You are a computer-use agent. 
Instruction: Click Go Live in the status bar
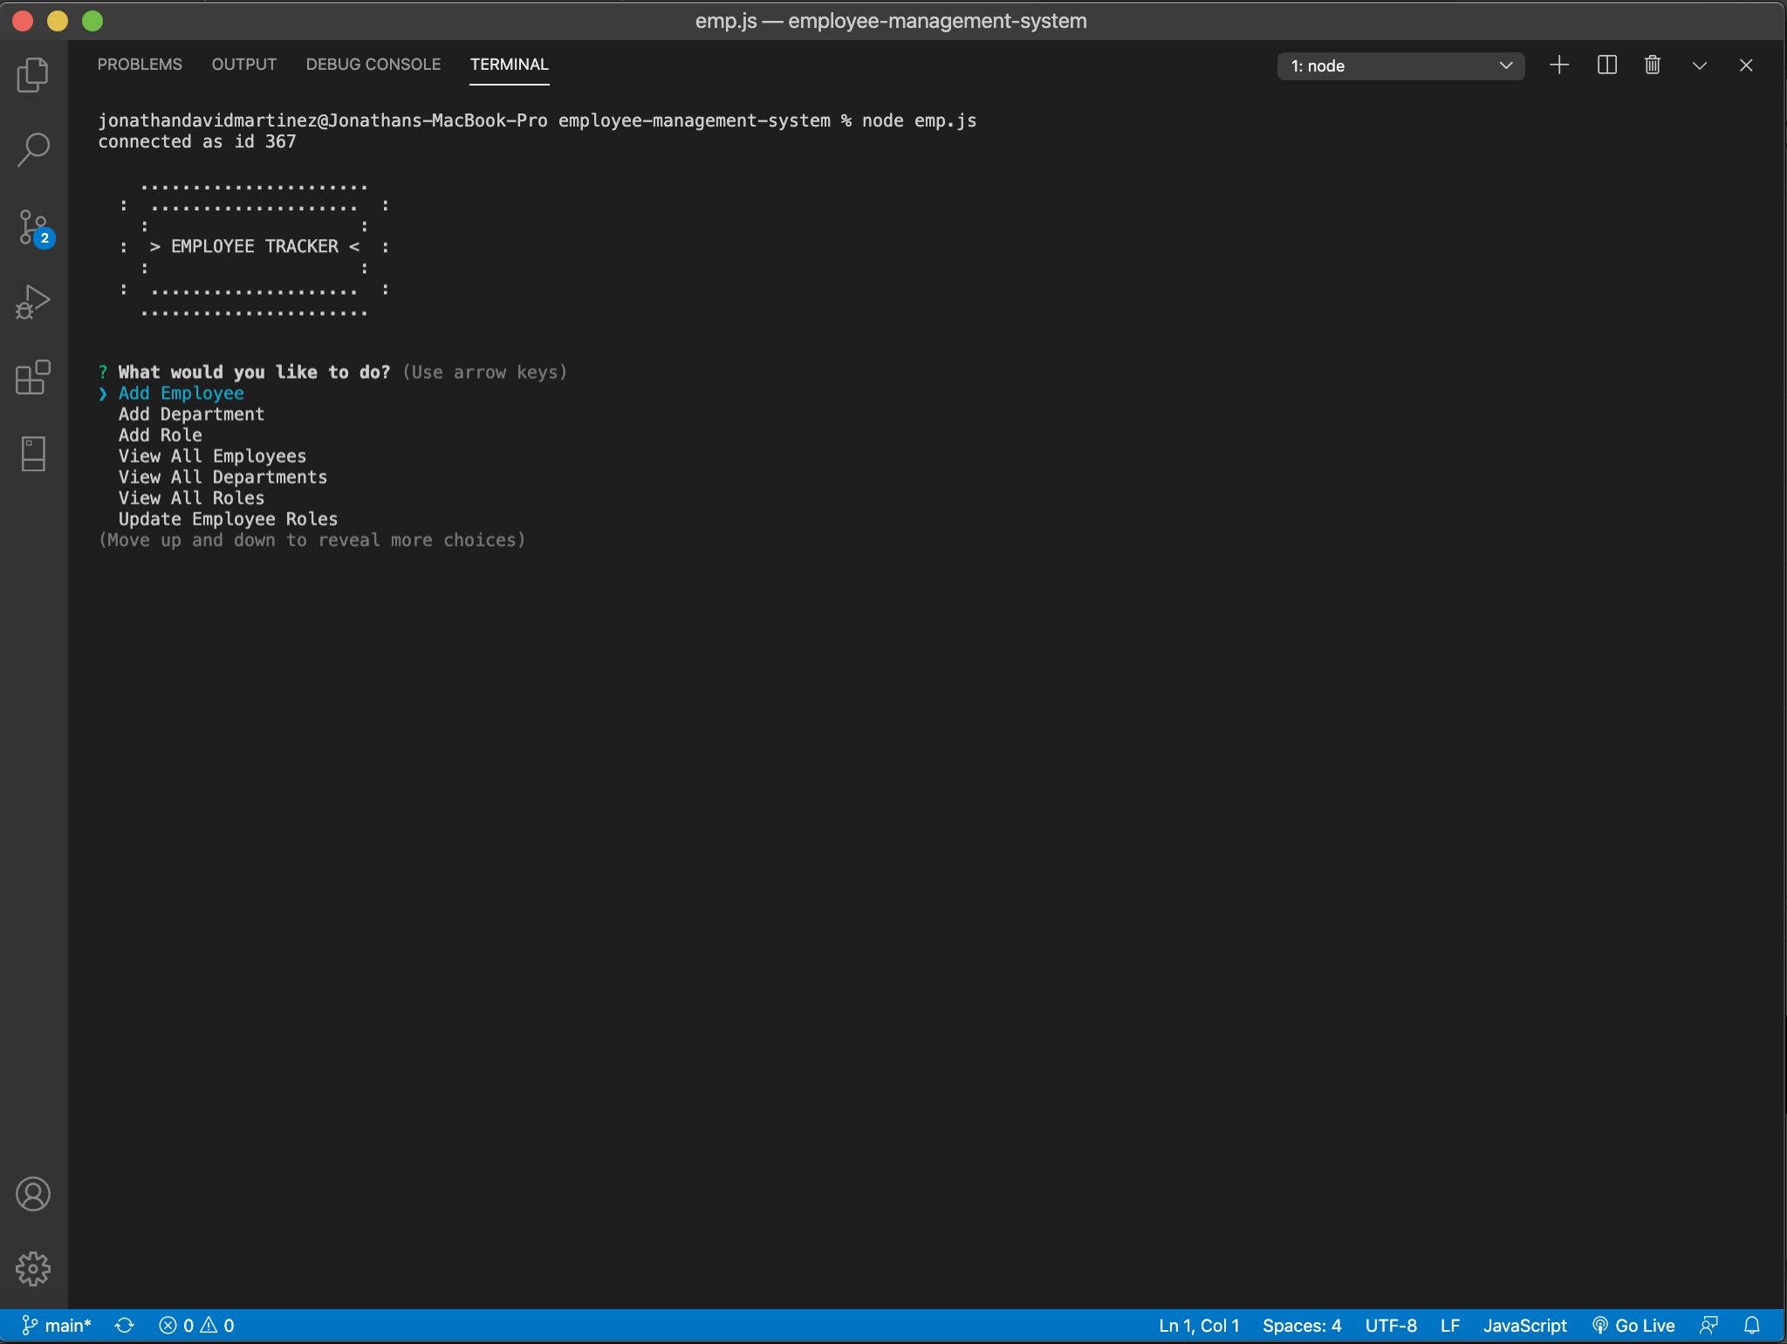pyautogui.click(x=1633, y=1326)
